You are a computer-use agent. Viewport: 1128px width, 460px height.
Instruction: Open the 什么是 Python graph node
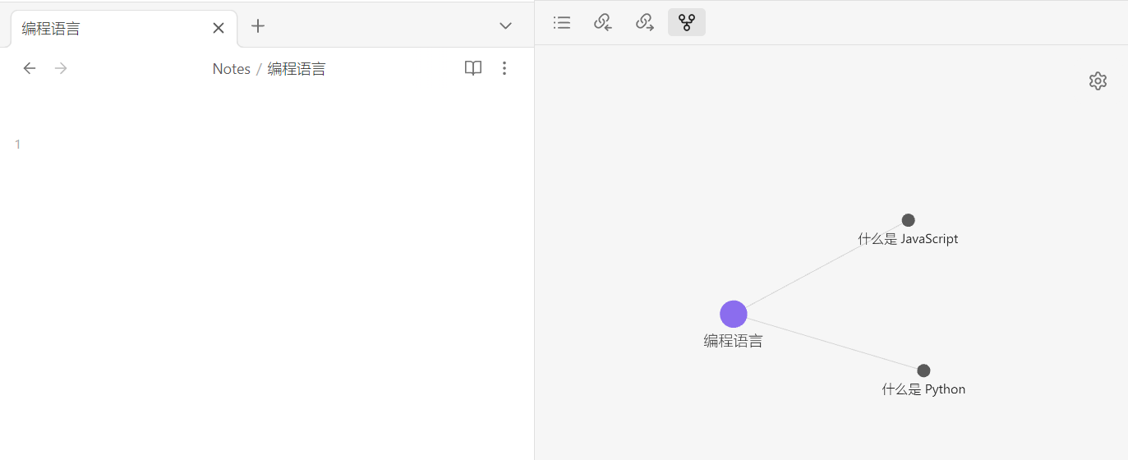(923, 370)
